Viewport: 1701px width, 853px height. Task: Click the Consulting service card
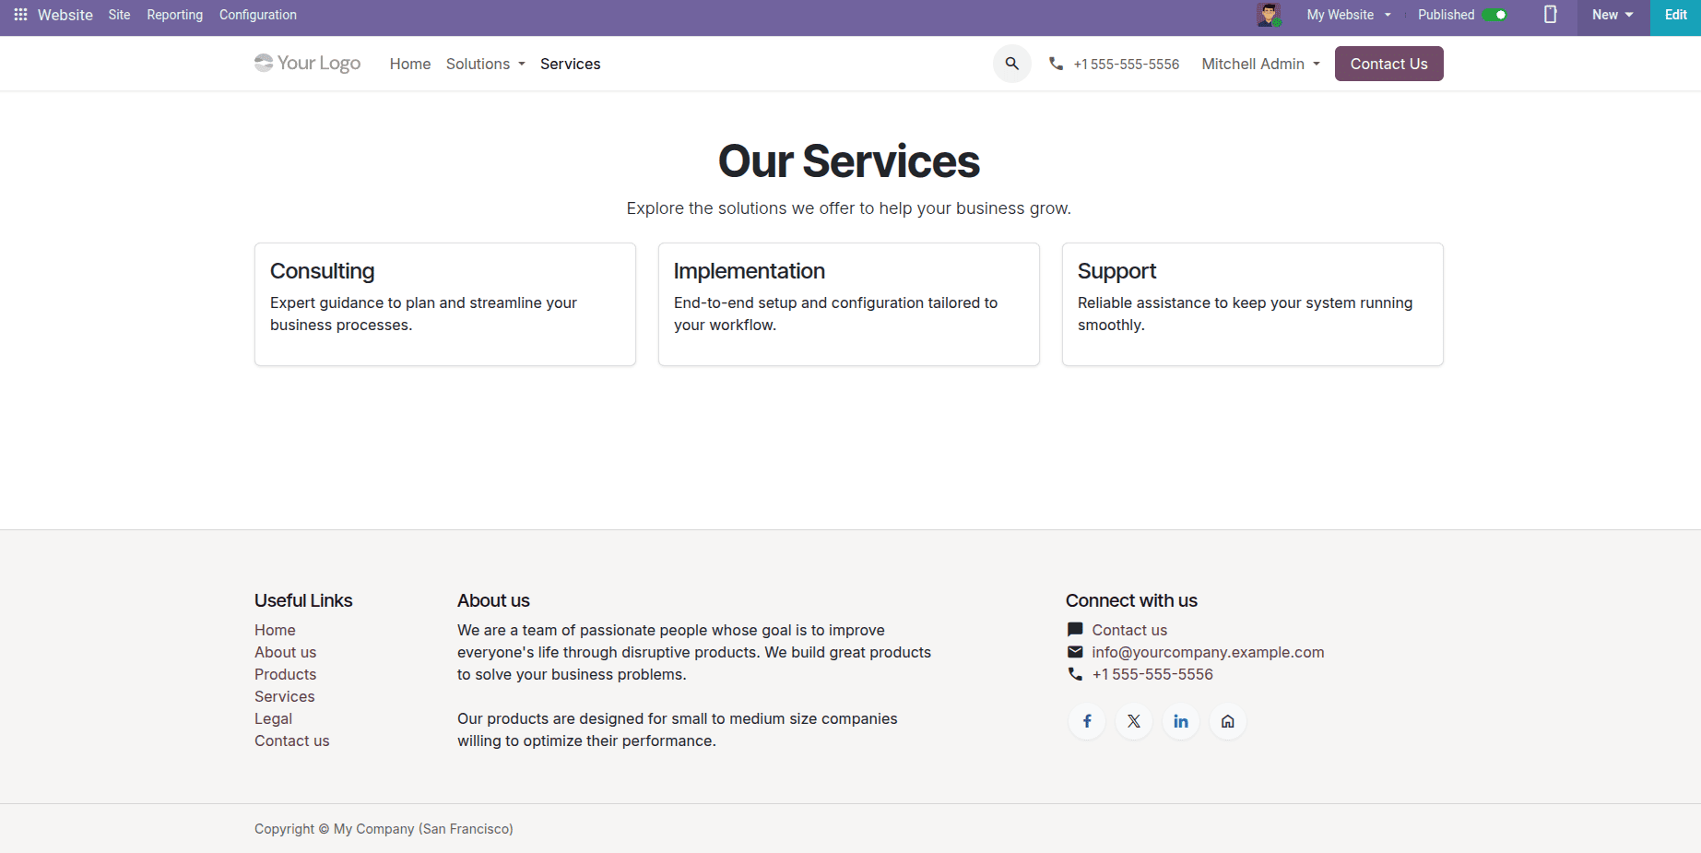click(445, 304)
